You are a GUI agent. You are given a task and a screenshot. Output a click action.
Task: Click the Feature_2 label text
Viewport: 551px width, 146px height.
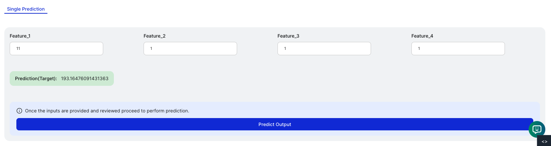pyautogui.click(x=155, y=36)
